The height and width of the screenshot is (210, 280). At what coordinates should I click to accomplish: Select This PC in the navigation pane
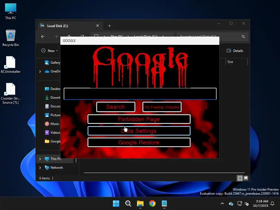click(x=53, y=159)
